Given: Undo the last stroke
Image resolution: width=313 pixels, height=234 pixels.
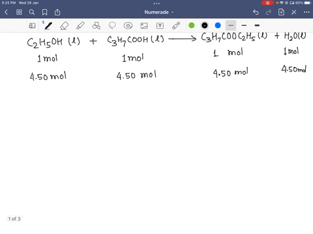Looking at the screenshot, I should pos(256,12).
